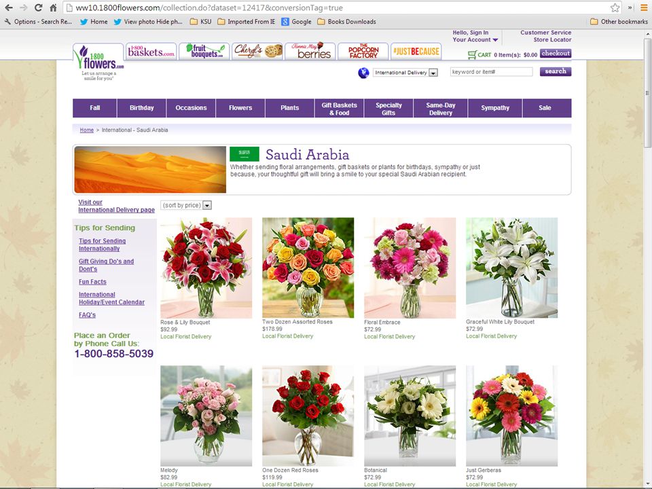Expand Your Account dropdown arrow

(495, 40)
